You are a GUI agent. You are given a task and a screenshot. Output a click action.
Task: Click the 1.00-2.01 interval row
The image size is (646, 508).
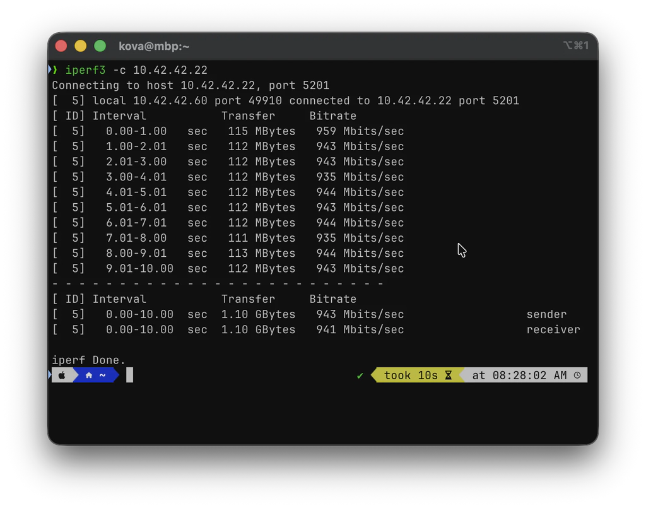[228, 146]
